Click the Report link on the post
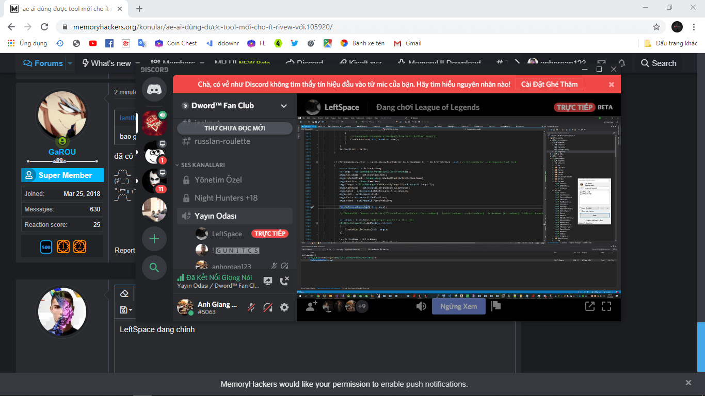This screenshot has width=705, height=396. click(125, 250)
